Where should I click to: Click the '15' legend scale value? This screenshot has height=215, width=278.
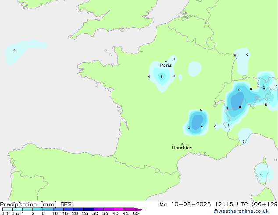(x=65, y=213)
